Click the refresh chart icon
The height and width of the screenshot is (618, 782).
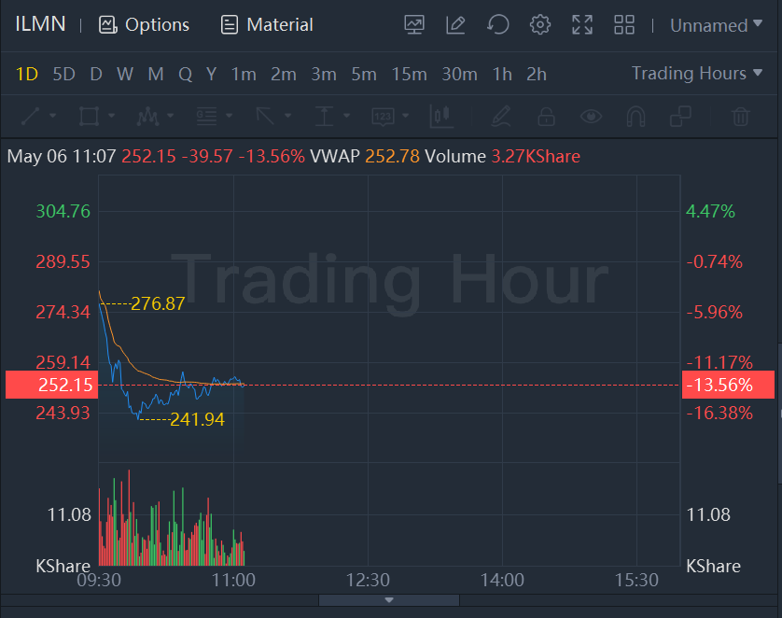498,25
